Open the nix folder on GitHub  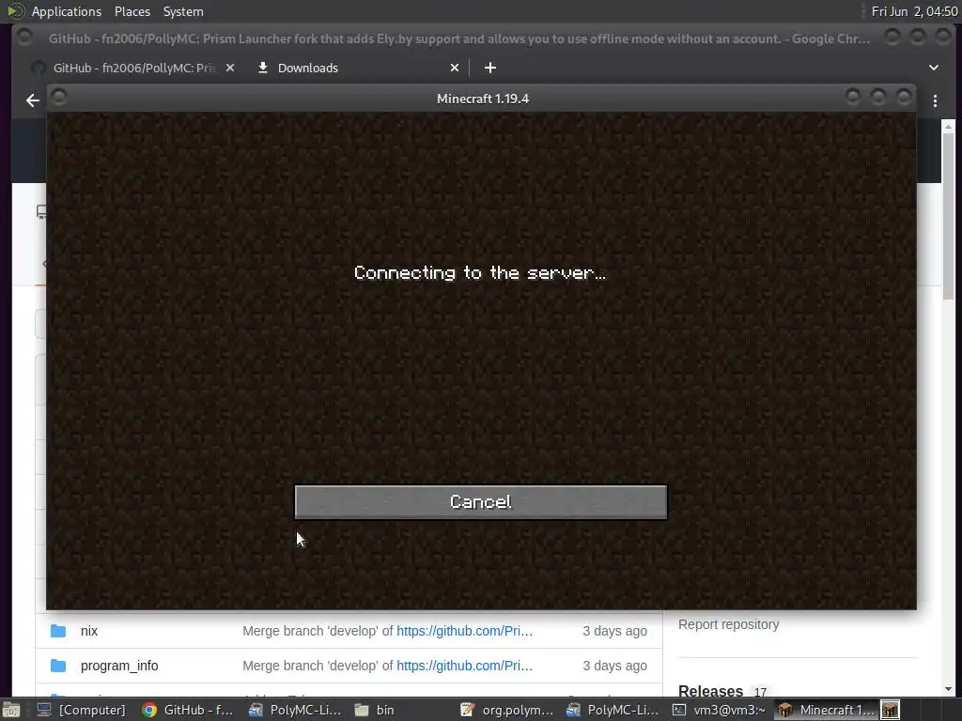click(x=89, y=631)
